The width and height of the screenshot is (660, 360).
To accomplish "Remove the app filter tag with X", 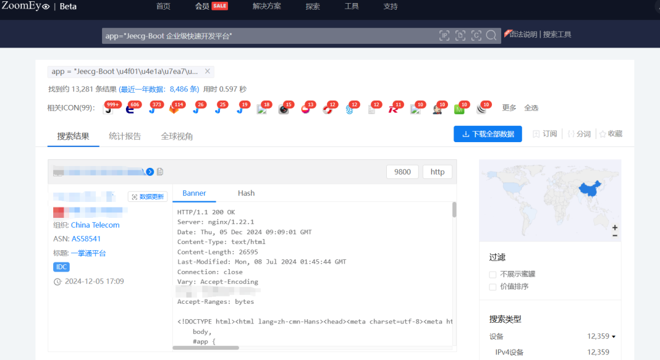I will pyautogui.click(x=208, y=71).
